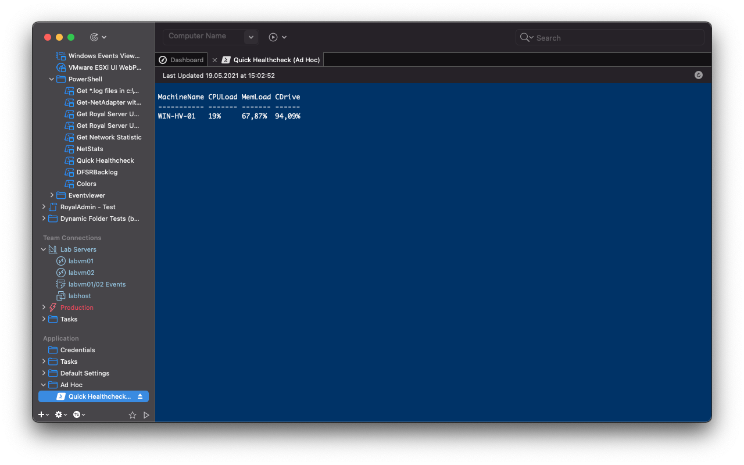Open the settings gear dropdown
This screenshot has width=744, height=465.
60,414
